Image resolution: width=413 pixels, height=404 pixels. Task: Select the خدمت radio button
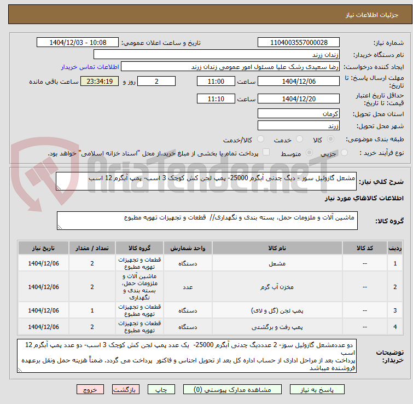299,139
